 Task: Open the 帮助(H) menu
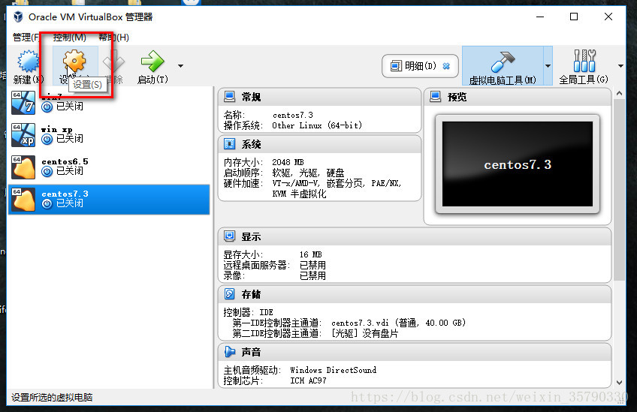113,38
